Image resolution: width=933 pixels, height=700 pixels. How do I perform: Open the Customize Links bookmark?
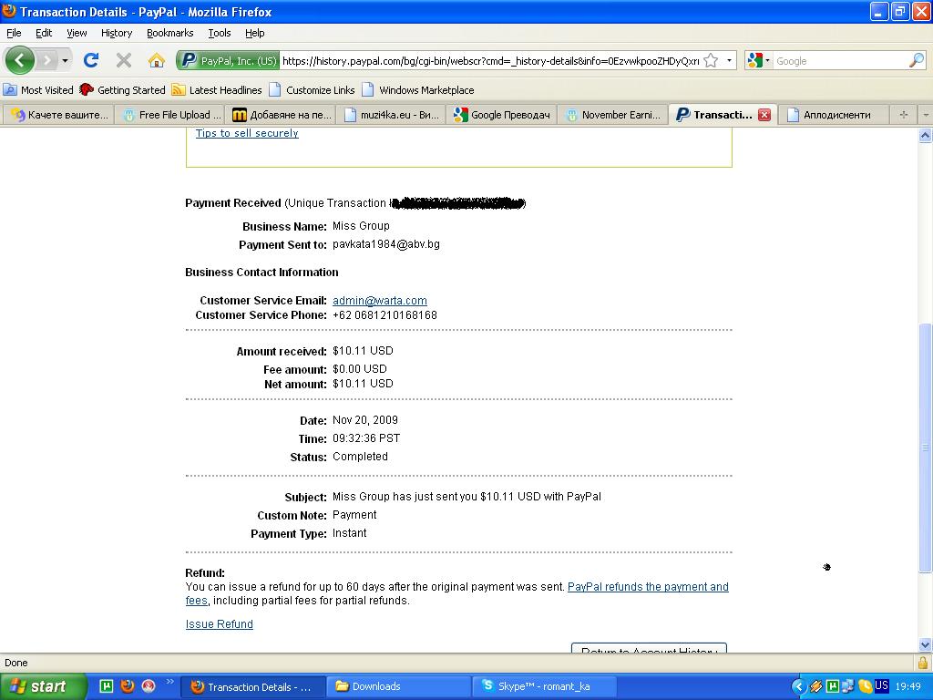pos(312,90)
